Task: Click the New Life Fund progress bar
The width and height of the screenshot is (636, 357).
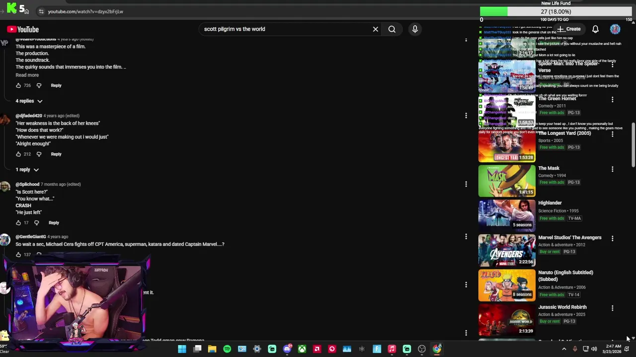Action: pyautogui.click(x=556, y=11)
